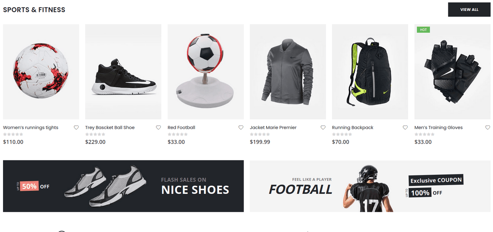Open the Women's runnings tights product title
This screenshot has width=493, height=232.
(31, 127)
